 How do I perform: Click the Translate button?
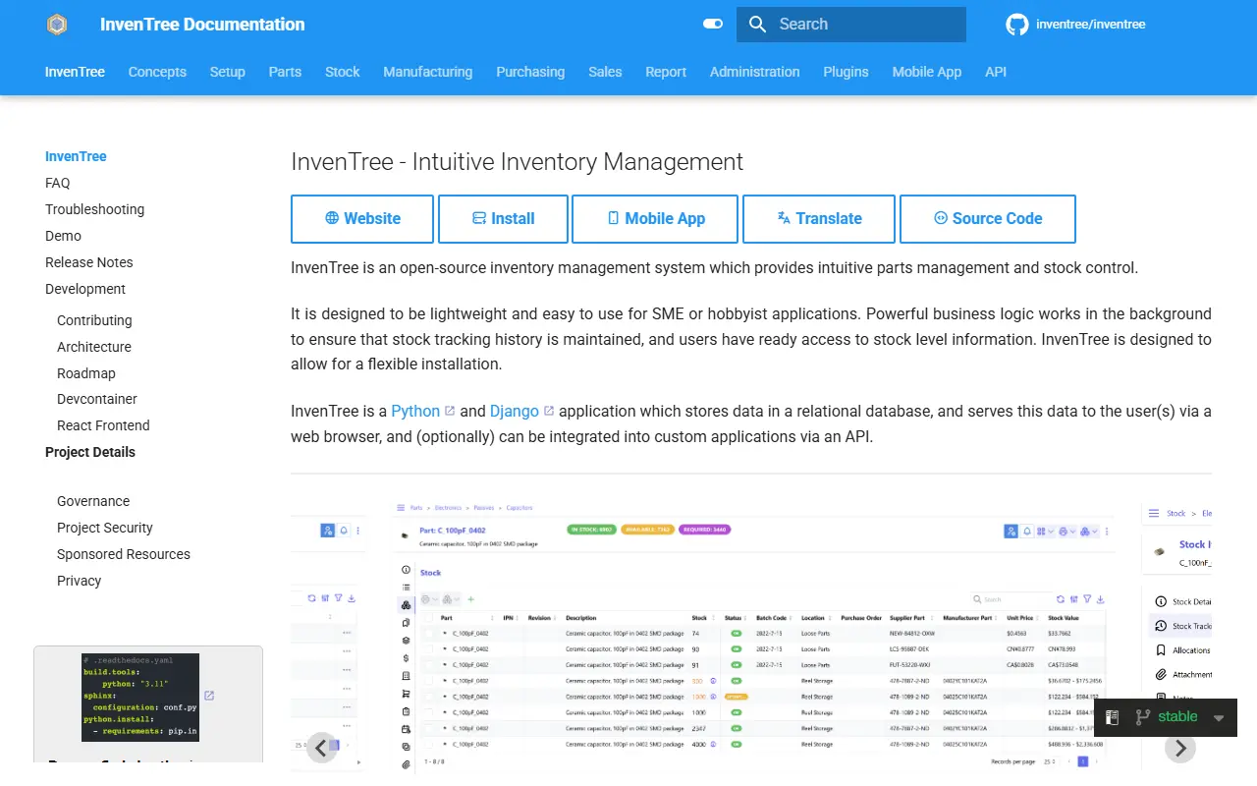coord(819,219)
